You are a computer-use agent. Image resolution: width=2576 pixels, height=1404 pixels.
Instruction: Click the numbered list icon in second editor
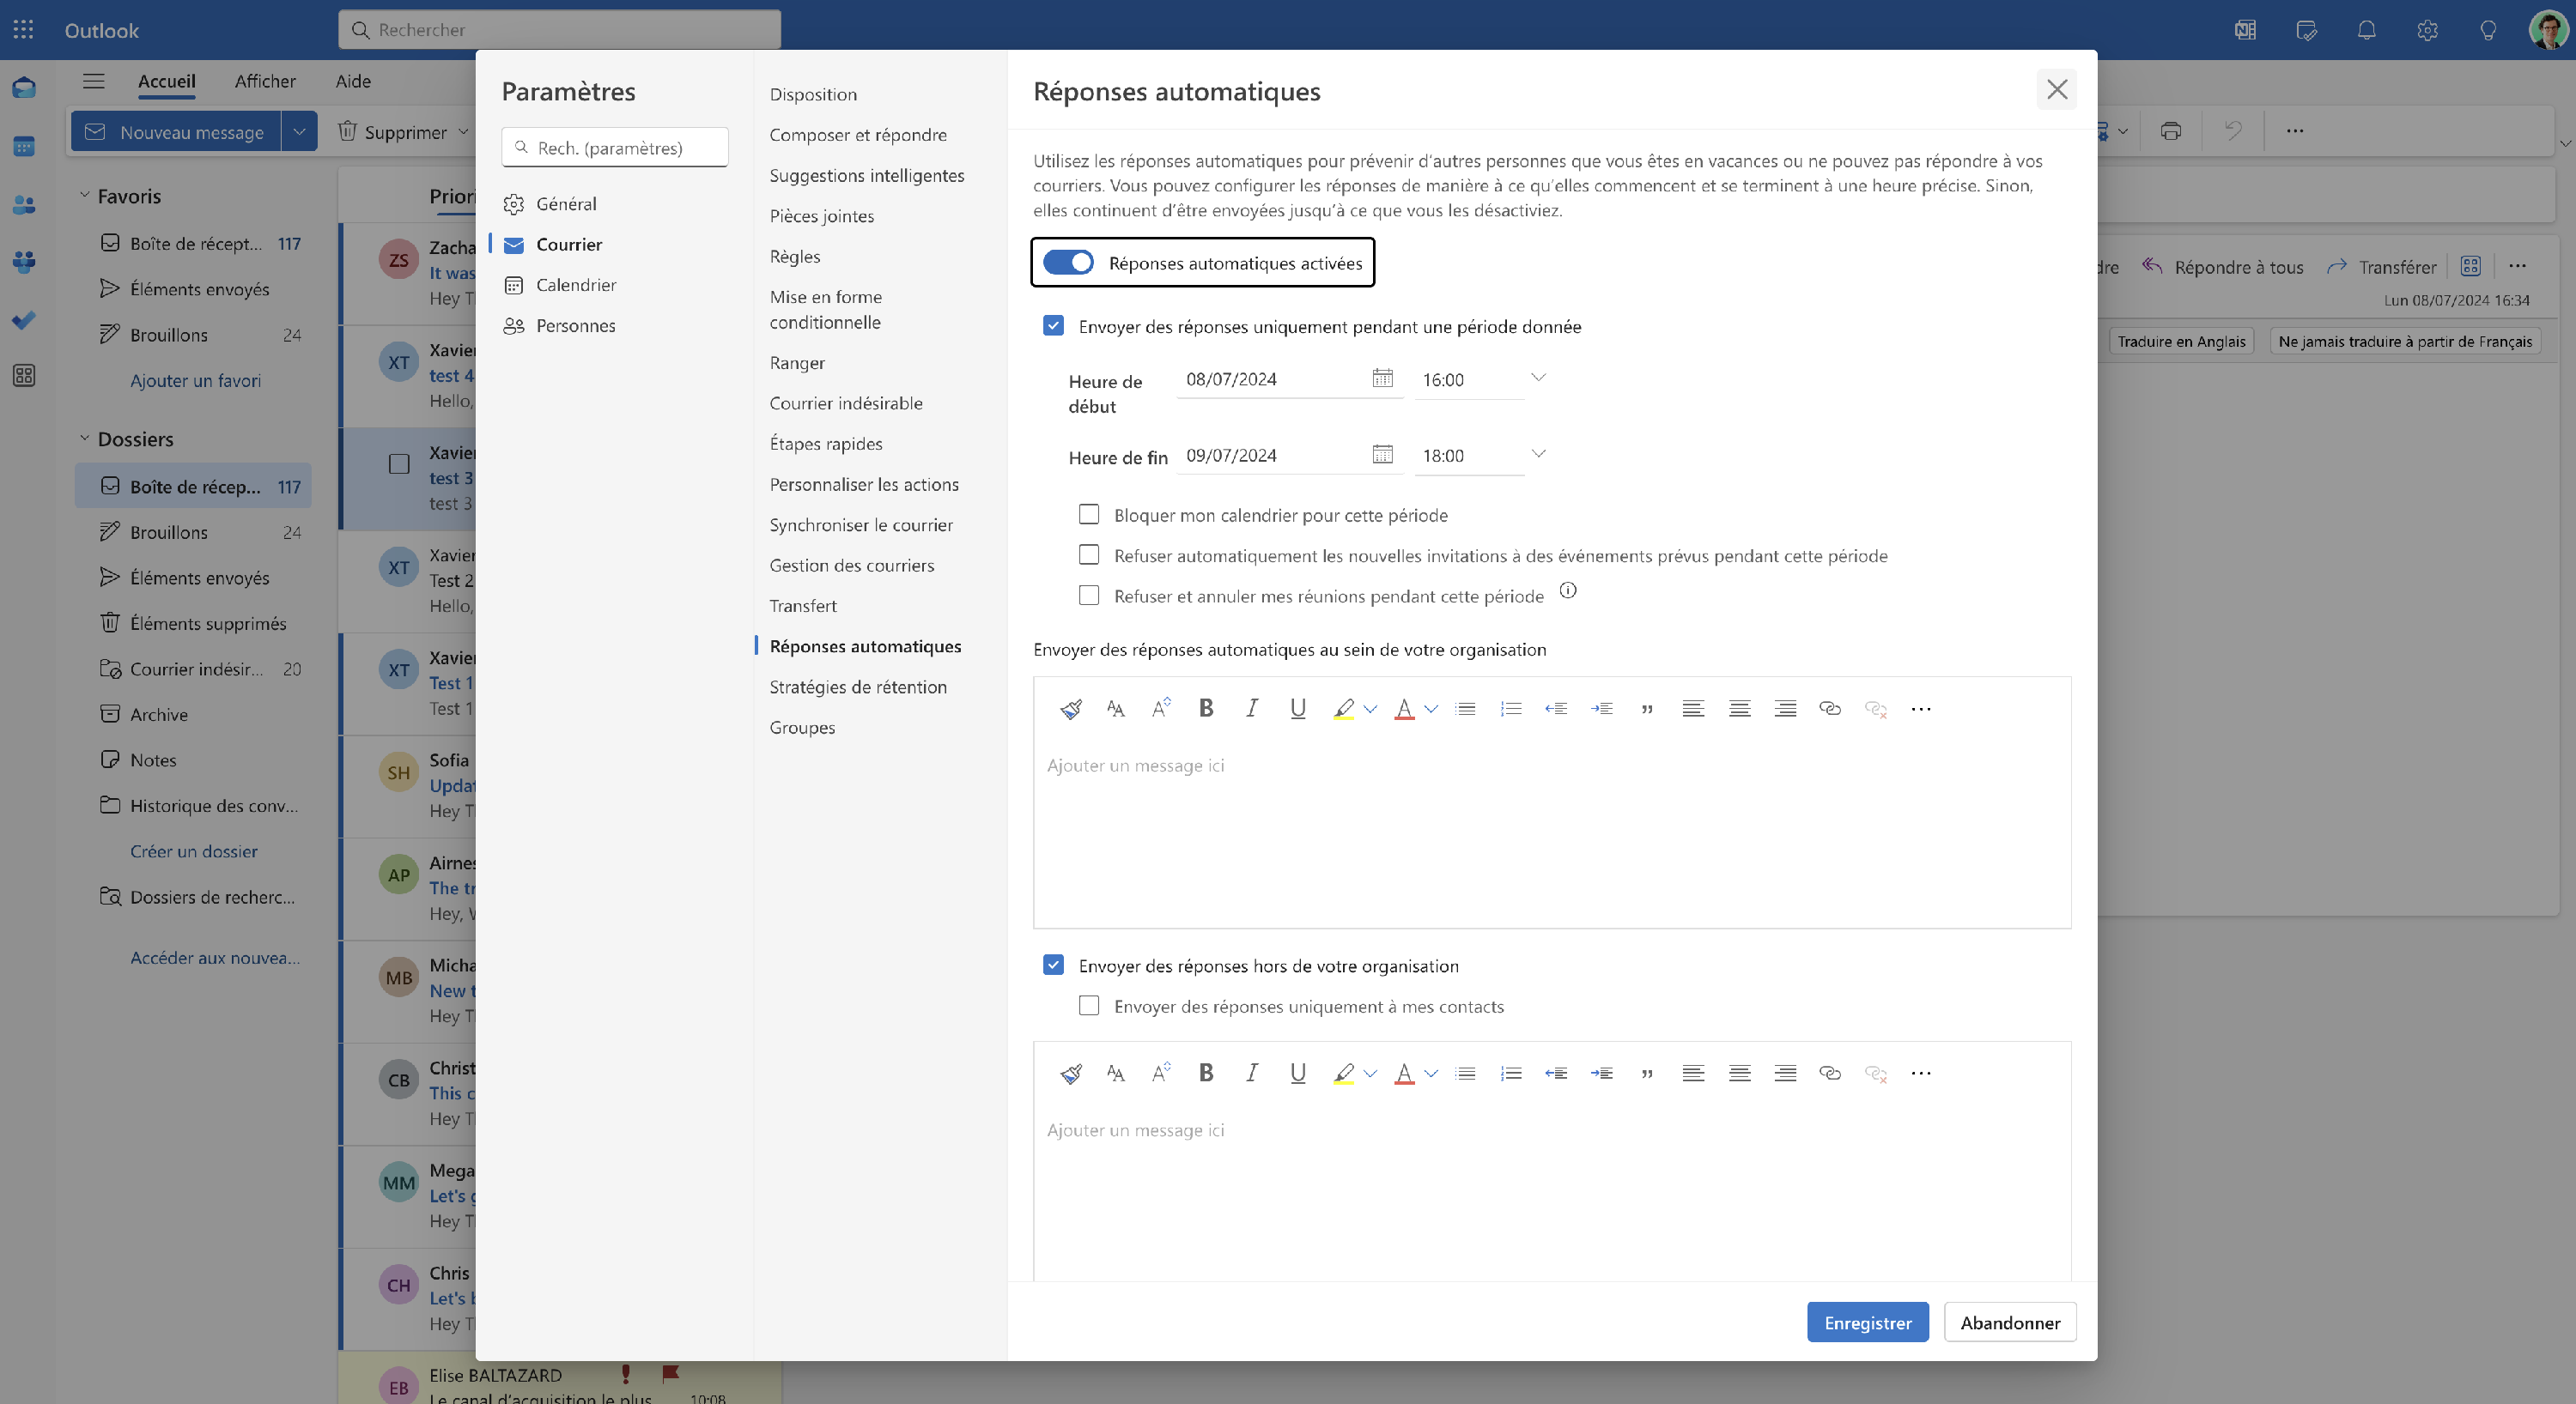click(1510, 1074)
